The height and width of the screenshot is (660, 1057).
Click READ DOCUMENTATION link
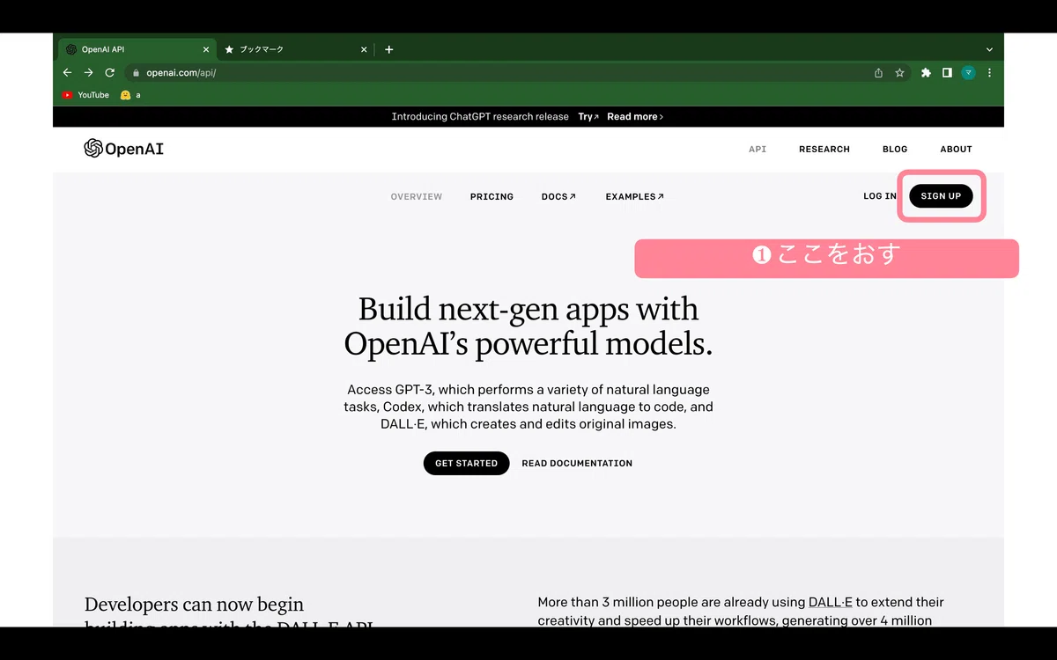(x=577, y=463)
